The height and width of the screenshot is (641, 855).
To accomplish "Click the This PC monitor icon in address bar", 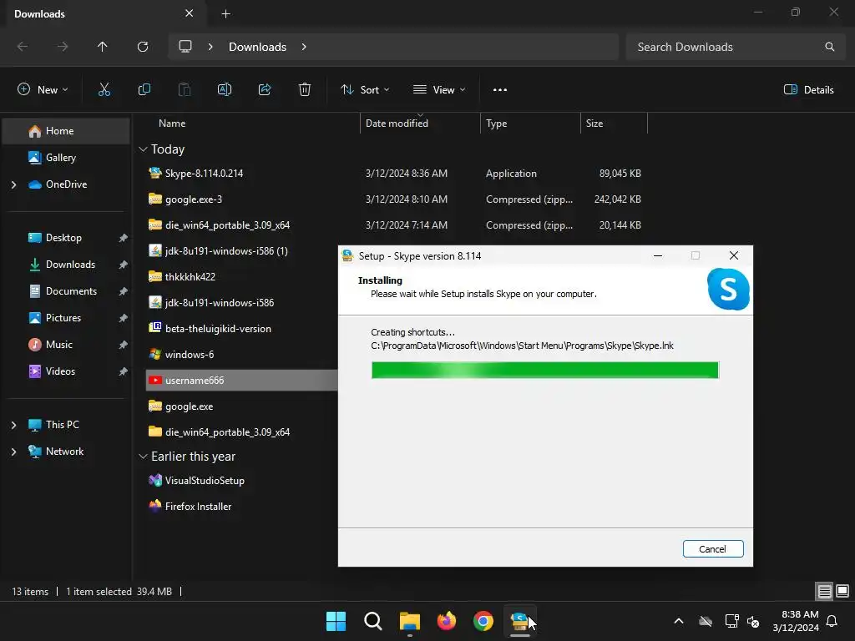I will click(185, 47).
